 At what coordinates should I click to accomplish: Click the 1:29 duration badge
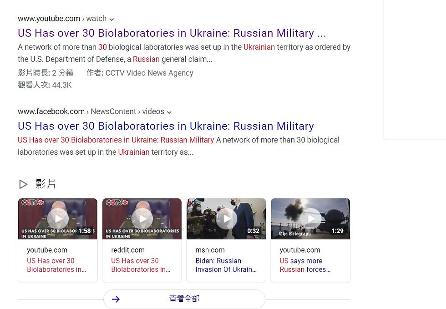click(337, 231)
